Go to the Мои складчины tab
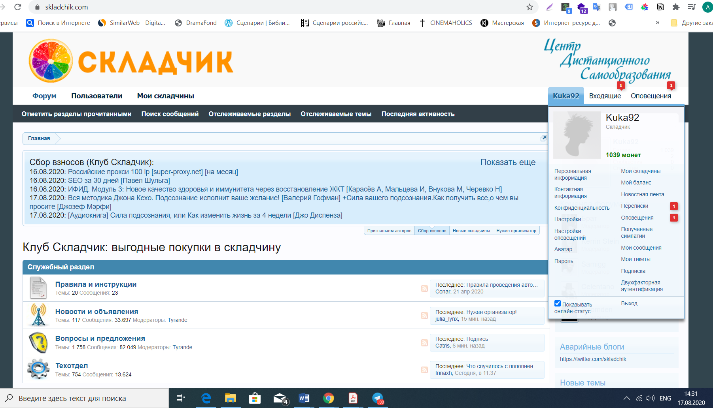The height and width of the screenshot is (408, 713). point(166,96)
